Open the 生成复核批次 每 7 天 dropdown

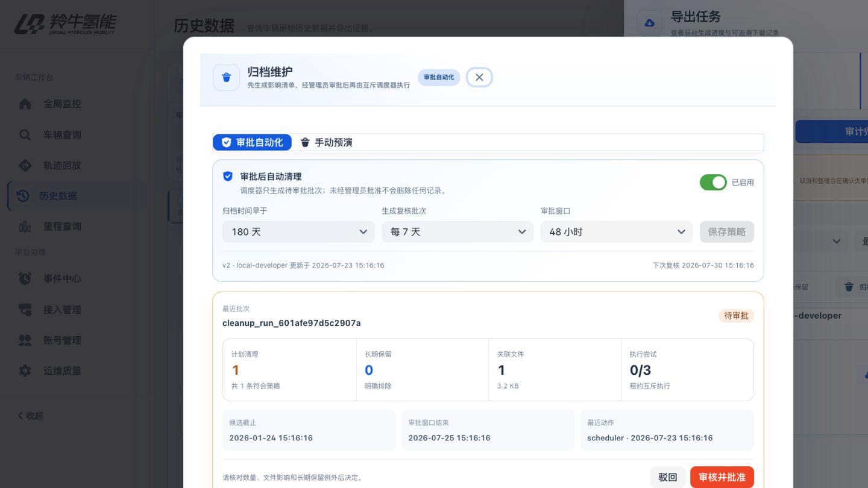458,232
